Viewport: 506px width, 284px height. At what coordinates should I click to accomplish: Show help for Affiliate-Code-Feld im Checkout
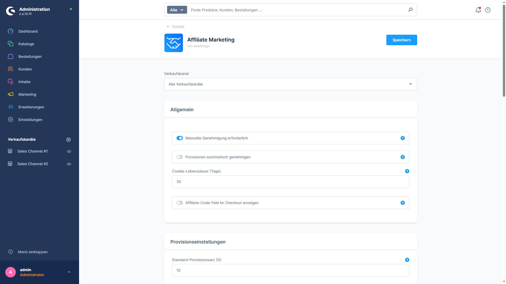pyautogui.click(x=403, y=203)
